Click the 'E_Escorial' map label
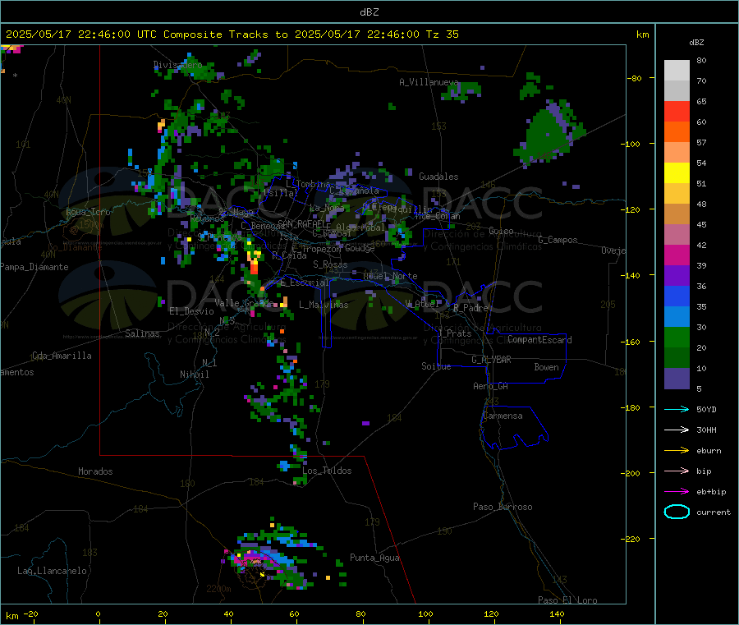Viewport: 739px width, 625px height. click(304, 283)
